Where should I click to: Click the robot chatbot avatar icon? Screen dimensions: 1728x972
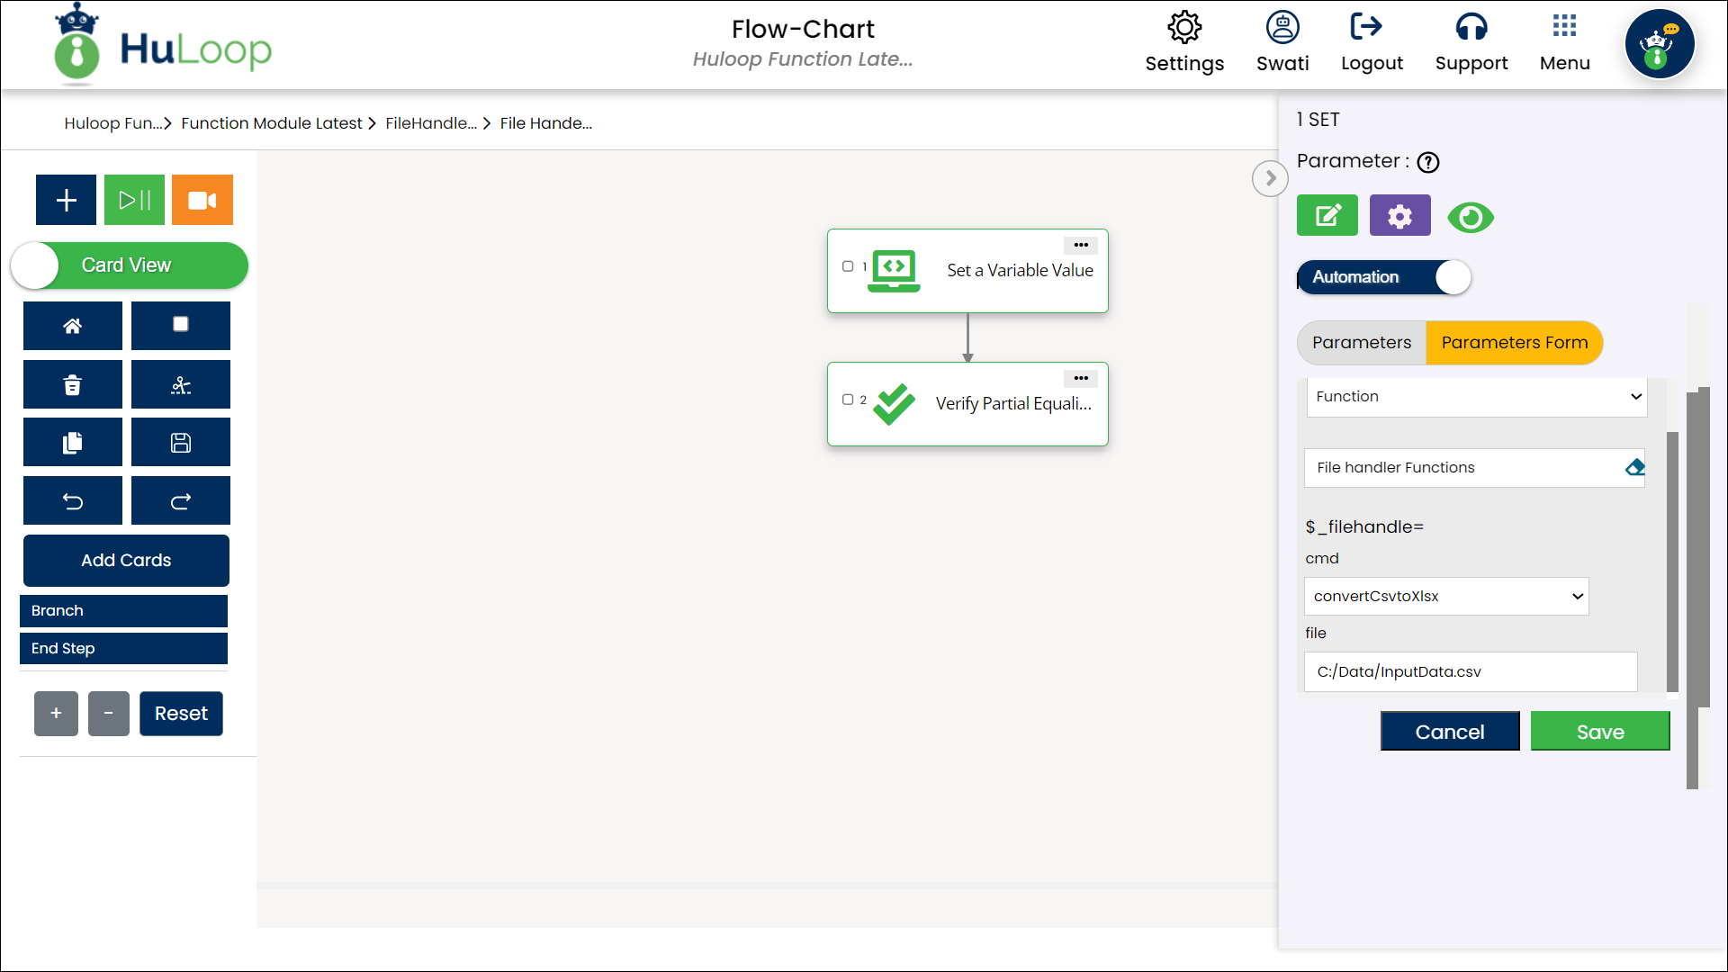tap(1660, 45)
